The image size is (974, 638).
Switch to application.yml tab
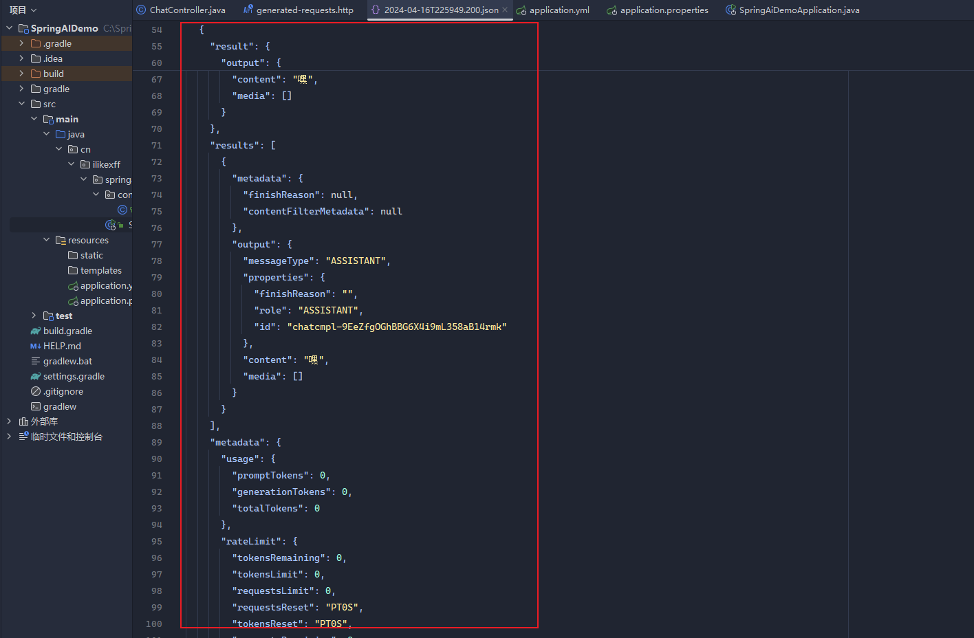pyautogui.click(x=553, y=10)
